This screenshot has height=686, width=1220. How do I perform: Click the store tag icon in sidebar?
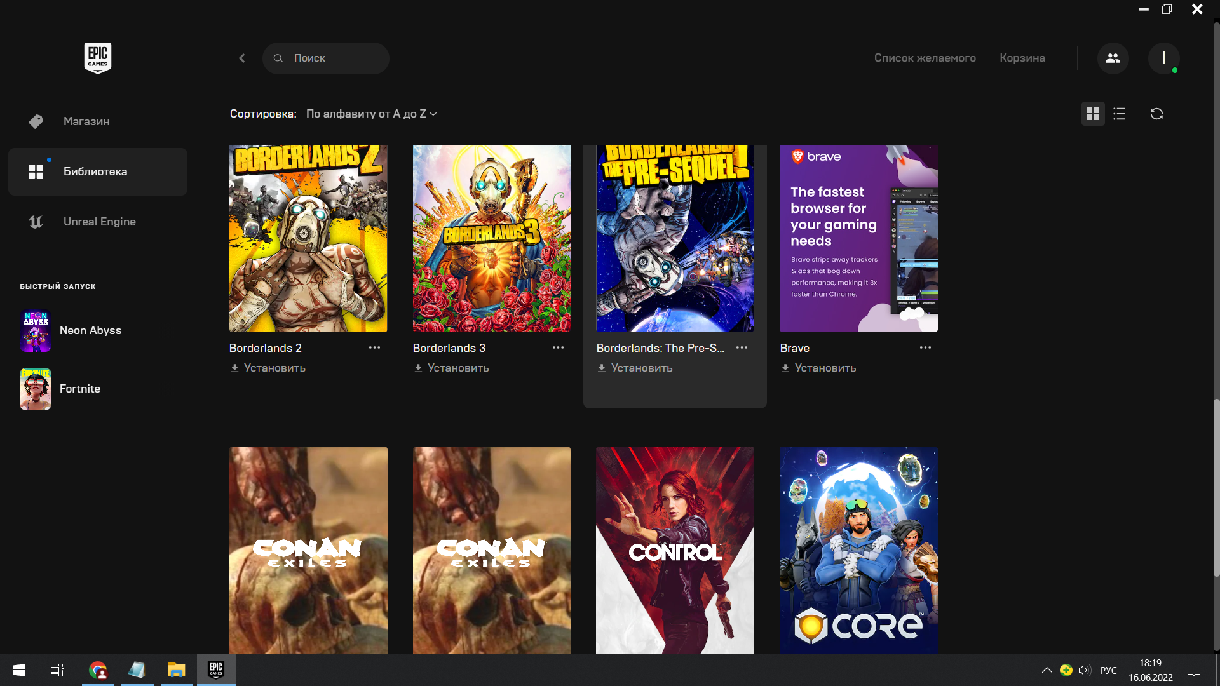tap(36, 121)
